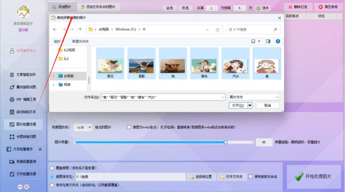Click the 取消 button
345x192 pixels.
tap(268, 106)
